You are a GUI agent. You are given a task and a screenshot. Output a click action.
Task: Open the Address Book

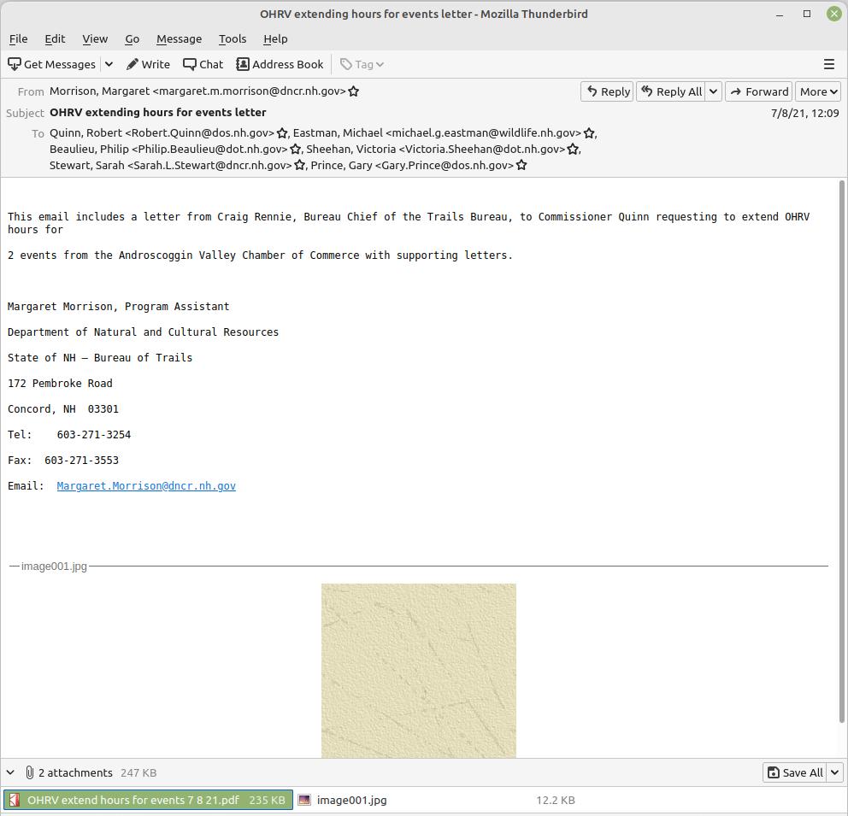click(280, 64)
